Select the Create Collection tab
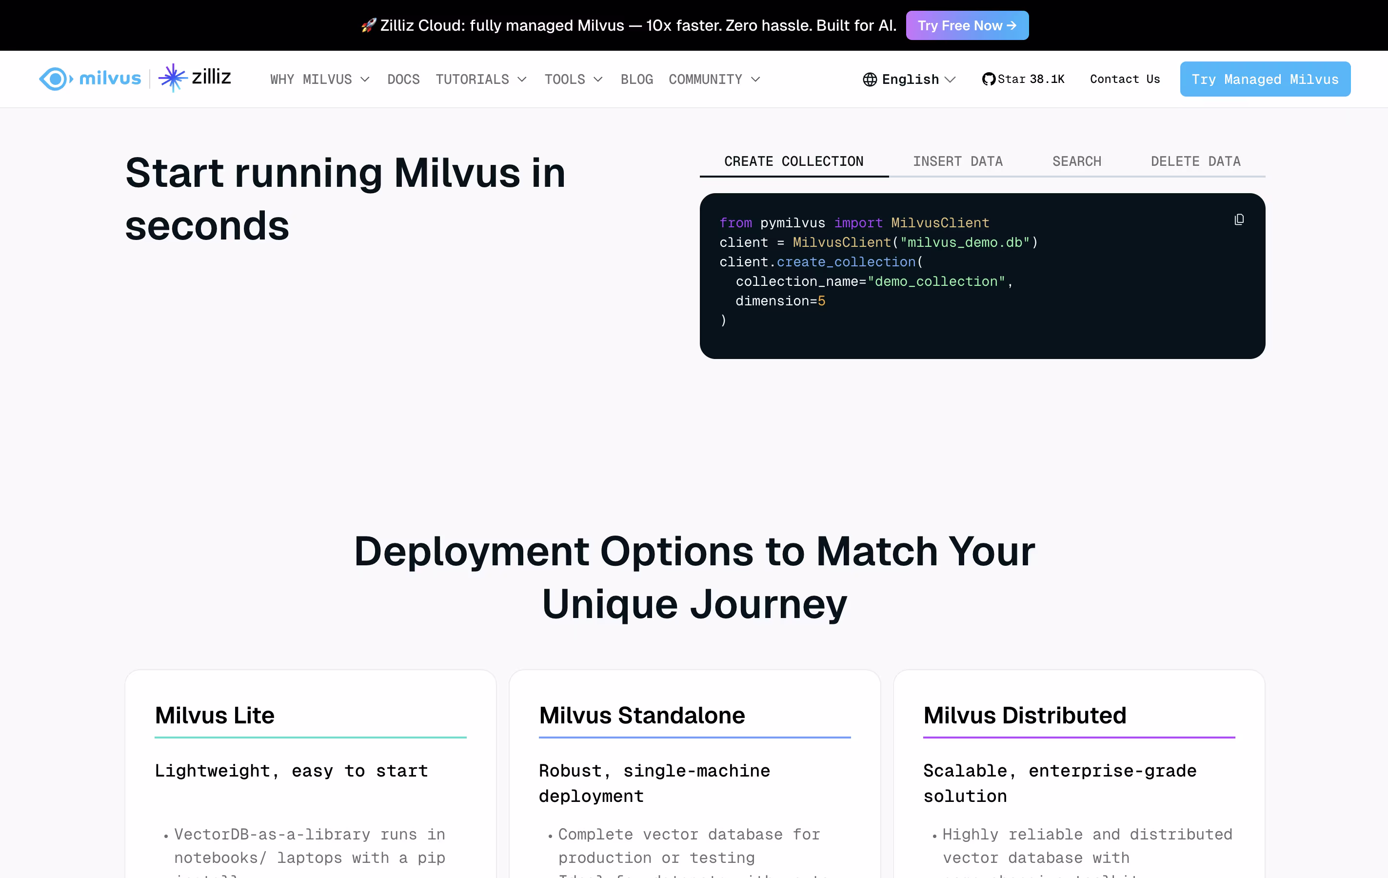The image size is (1388, 878). (x=793, y=161)
